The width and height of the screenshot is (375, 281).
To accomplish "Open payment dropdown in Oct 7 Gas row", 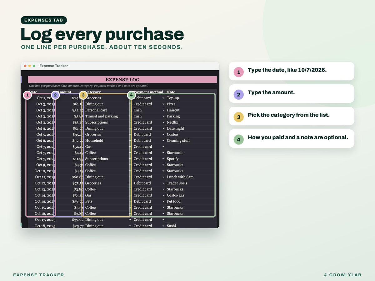I will [x=163, y=147].
